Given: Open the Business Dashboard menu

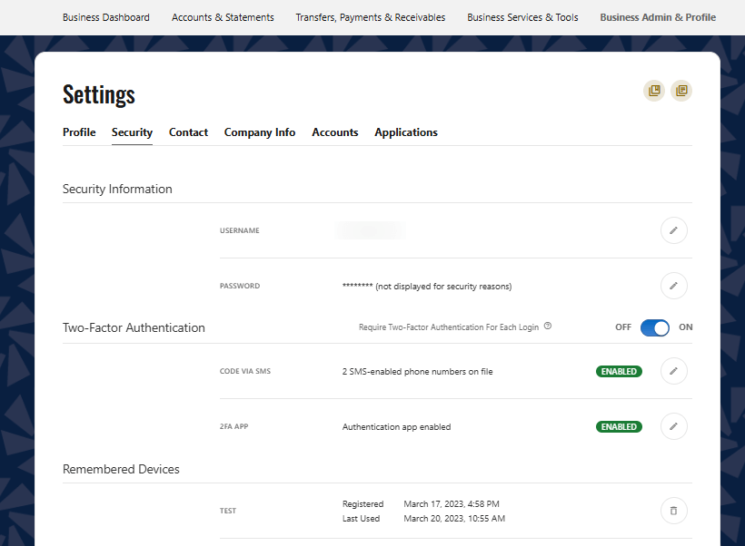Looking at the screenshot, I should (x=106, y=17).
